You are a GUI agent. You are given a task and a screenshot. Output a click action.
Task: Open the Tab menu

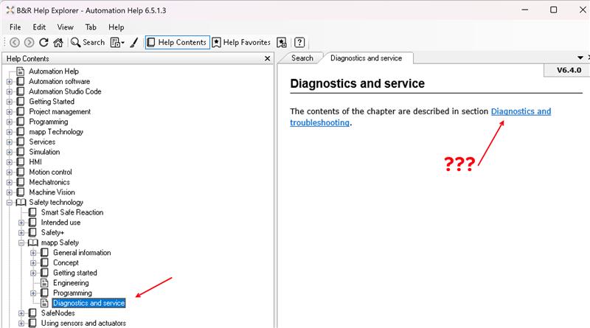(91, 27)
